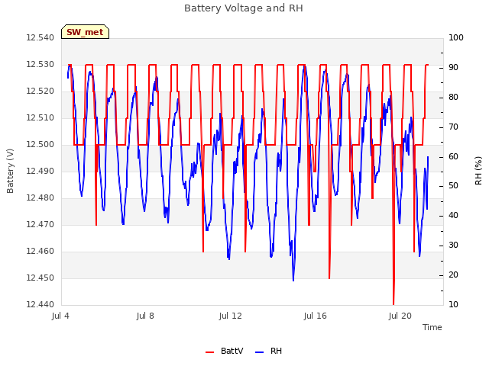Click the 12.460 battery axis value
This screenshot has height=366, width=489.
pyautogui.click(x=40, y=252)
